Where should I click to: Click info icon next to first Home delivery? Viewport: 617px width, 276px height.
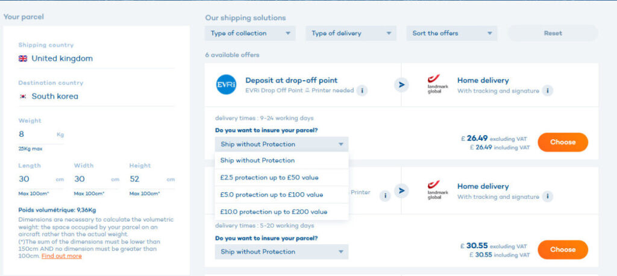547,90
